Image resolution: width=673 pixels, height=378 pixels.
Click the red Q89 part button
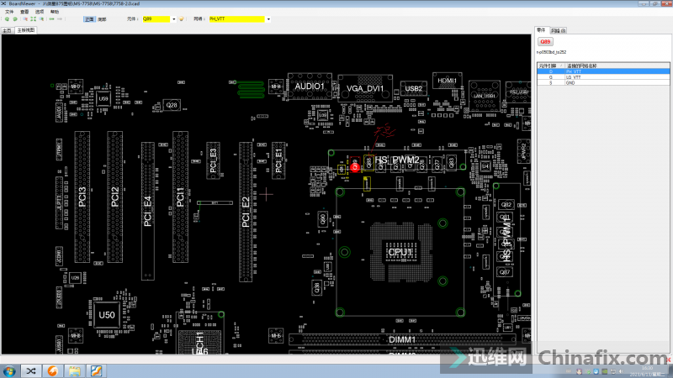pos(545,41)
